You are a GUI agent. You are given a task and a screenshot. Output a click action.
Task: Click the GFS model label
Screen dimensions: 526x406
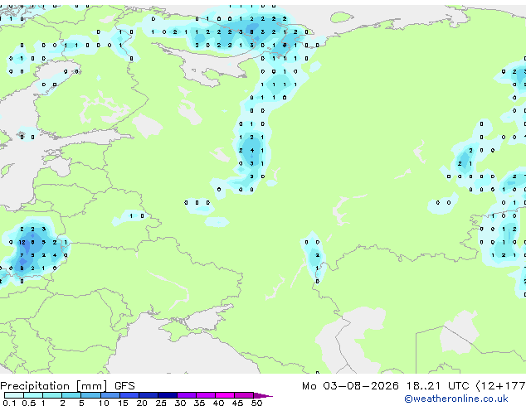tap(124, 386)
